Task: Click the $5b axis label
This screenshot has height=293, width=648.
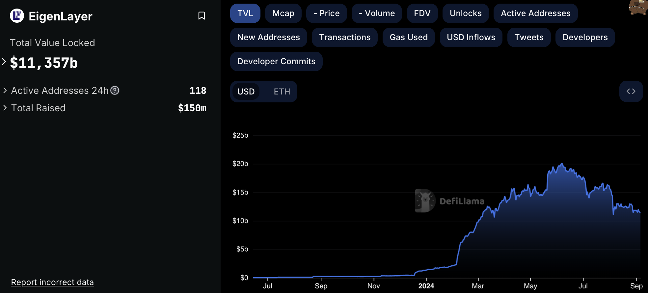Action: [242, 249]
